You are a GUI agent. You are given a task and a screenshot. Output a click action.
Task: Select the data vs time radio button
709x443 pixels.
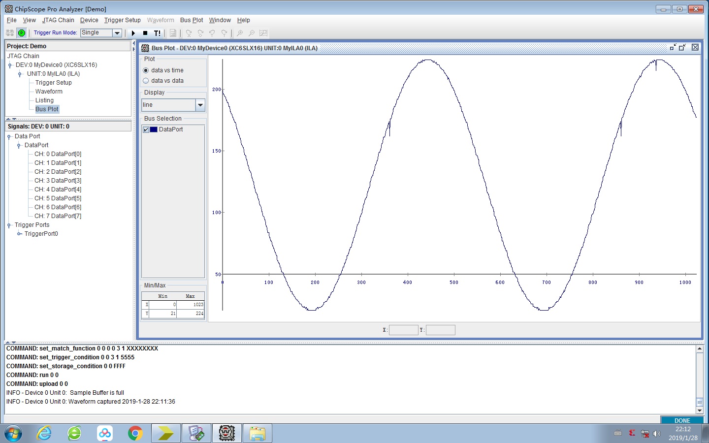[146, 70]
